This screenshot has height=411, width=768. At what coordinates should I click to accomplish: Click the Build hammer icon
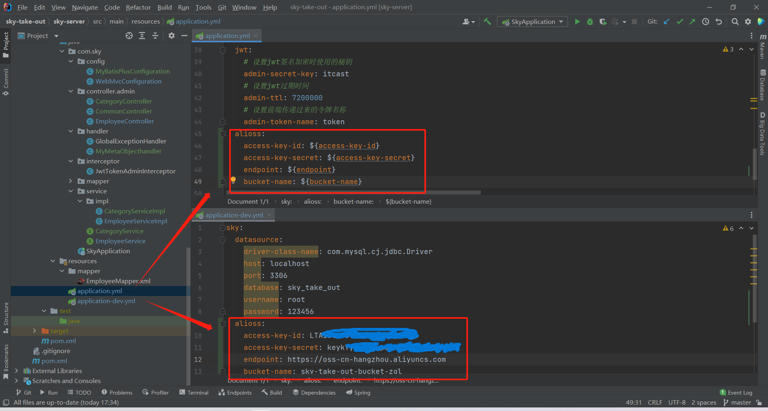[487, 22]
